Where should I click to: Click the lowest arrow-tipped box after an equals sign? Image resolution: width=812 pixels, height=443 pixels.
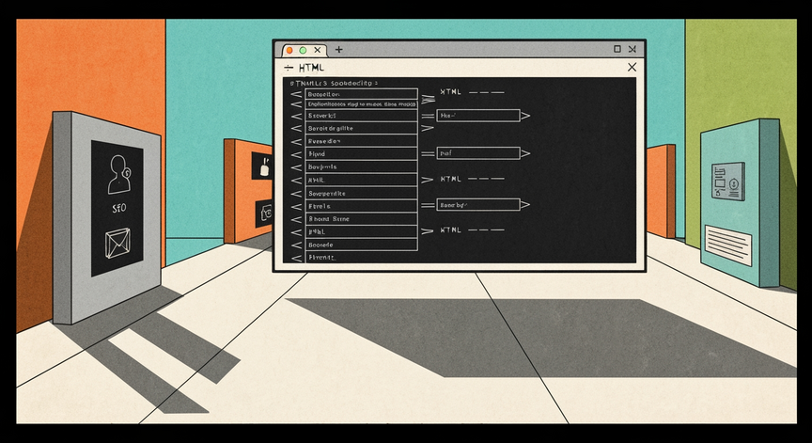point(483,205)
